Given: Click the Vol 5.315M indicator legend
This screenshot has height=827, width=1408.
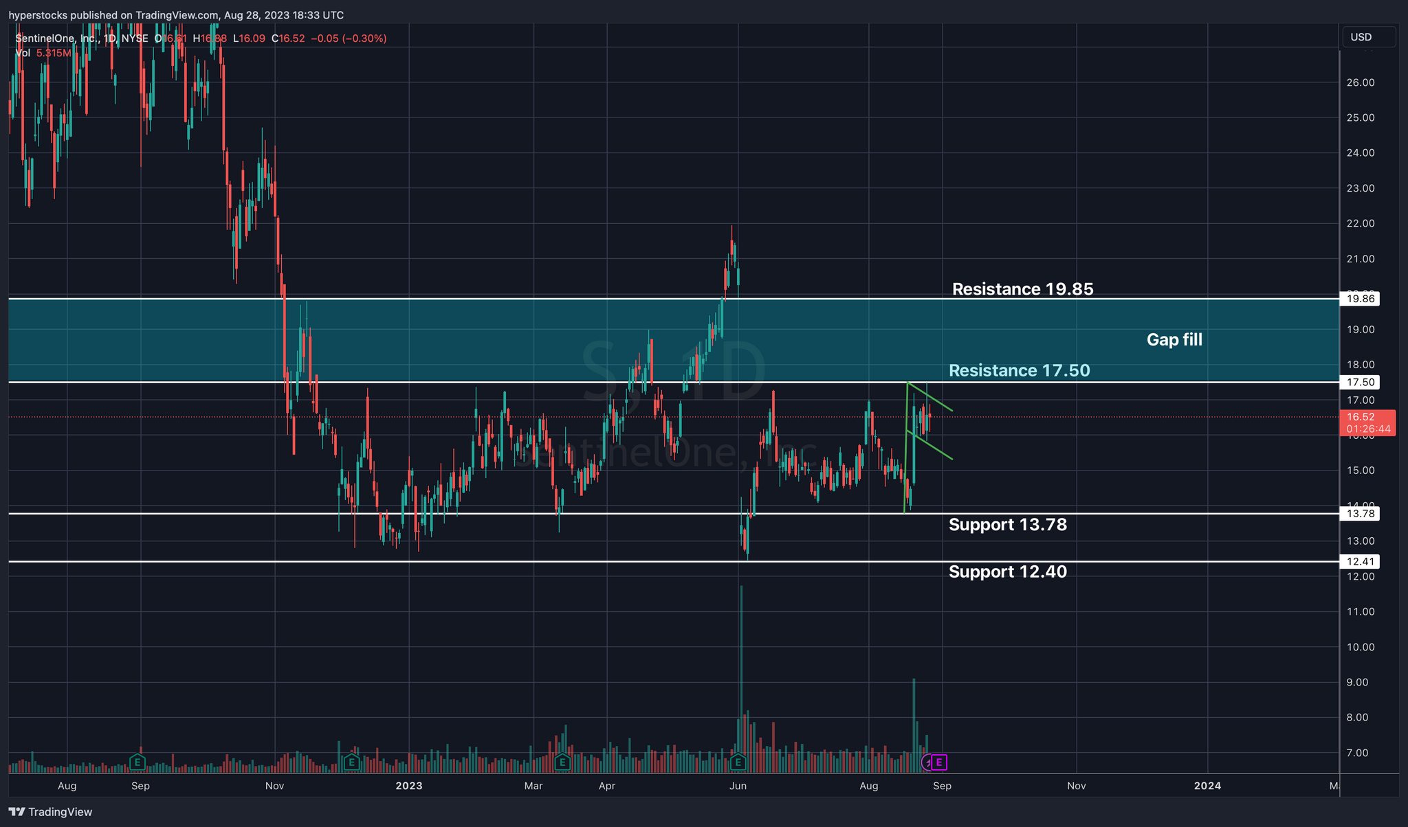Looking at the screenshot, I should 43,53.
